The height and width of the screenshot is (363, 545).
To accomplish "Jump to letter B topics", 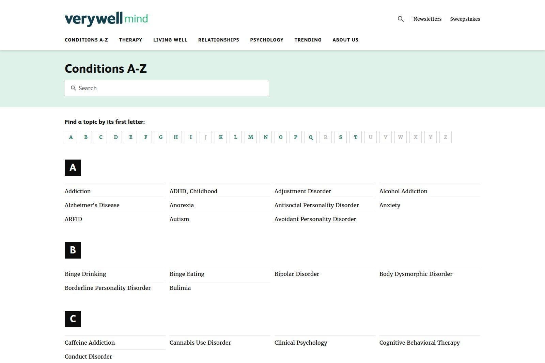I will click(86, 137).
